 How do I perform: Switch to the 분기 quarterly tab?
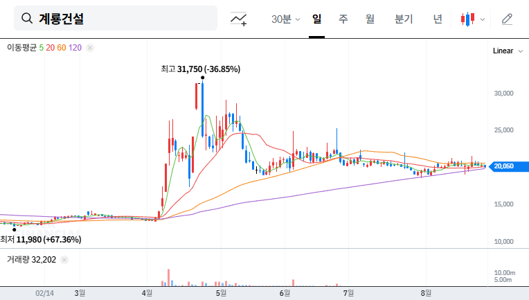tap(404, 19)
